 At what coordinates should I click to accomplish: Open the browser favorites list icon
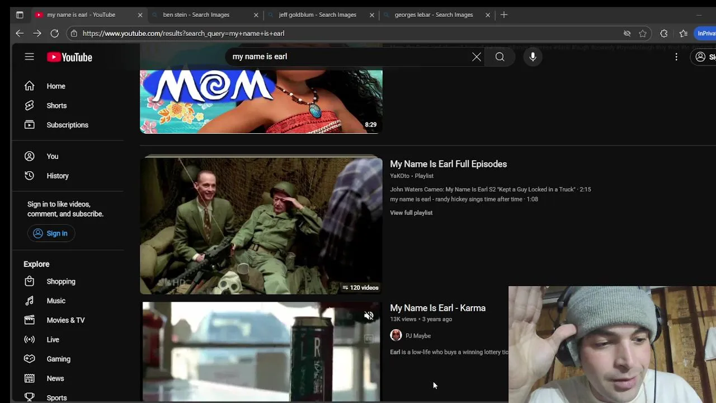pyautogui.click(x=683, y=34)
